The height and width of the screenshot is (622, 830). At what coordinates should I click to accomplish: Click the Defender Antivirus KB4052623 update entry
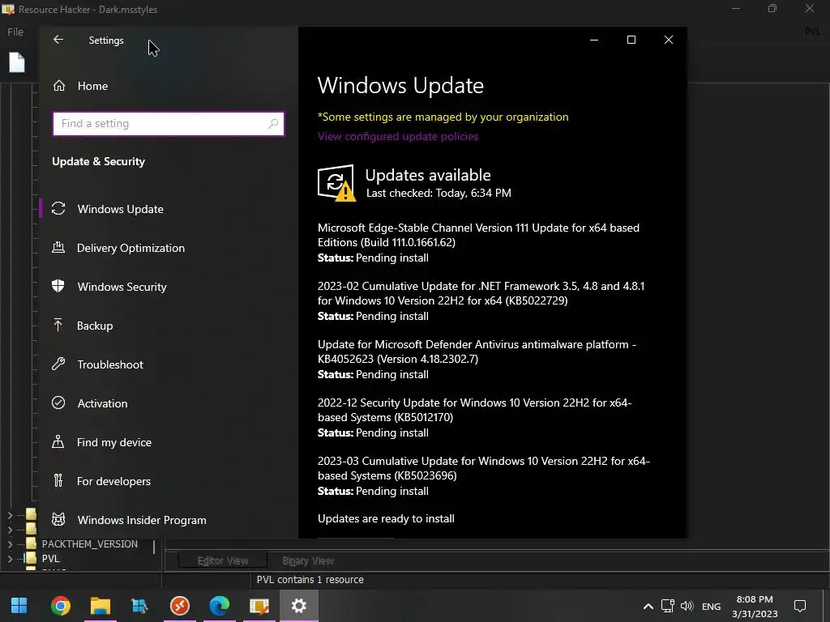click(x=477, y=359)
